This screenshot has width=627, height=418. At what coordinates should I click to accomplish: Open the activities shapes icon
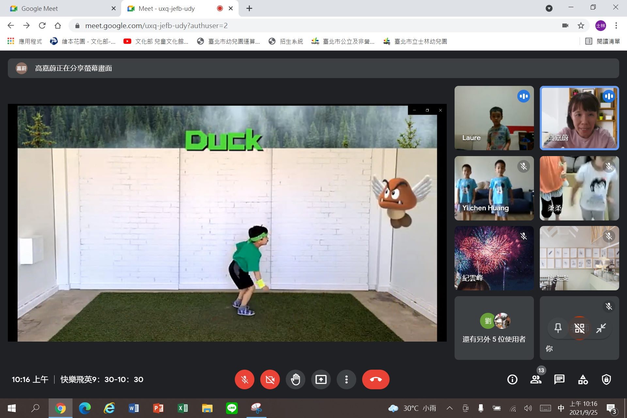[x=583, y=379]
